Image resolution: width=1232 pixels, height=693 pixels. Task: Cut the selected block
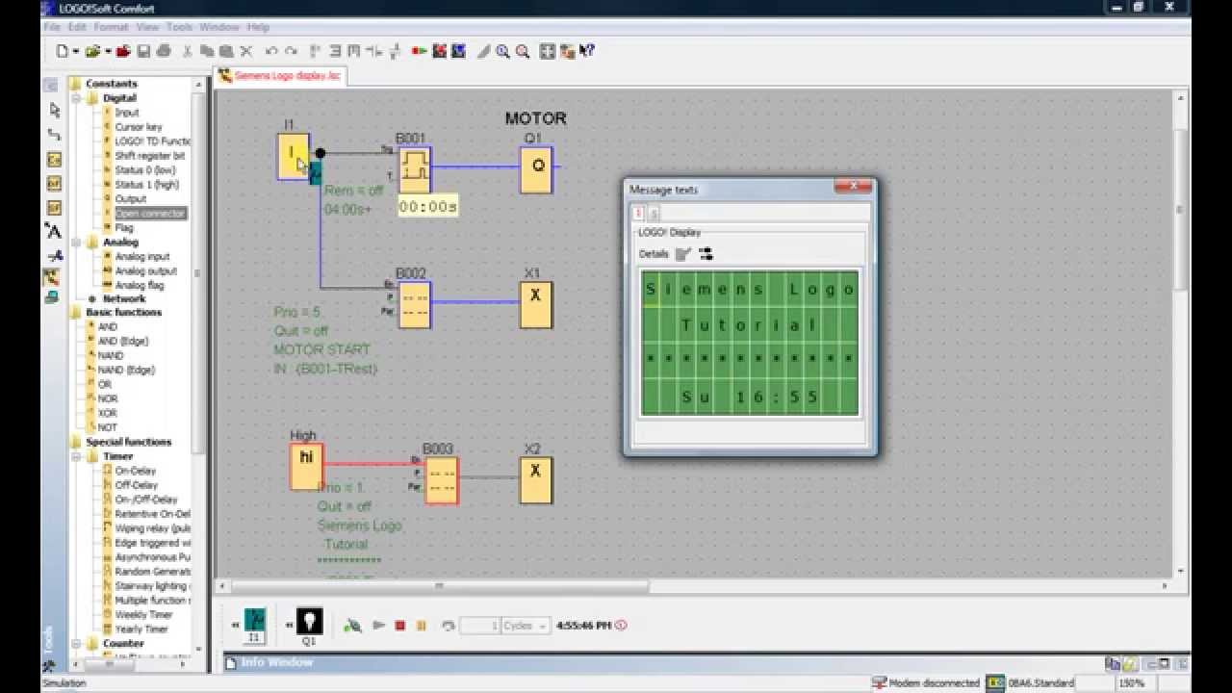pyautogui.click(x=187, y=51)
